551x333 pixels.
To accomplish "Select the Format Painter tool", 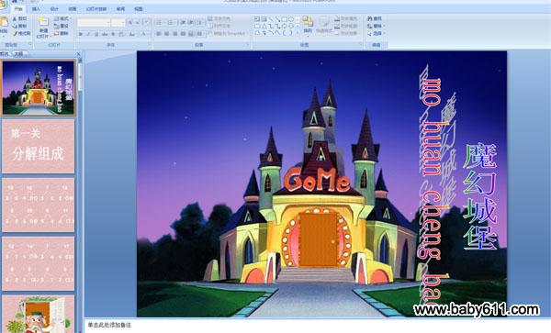I will tap(22, 33).
